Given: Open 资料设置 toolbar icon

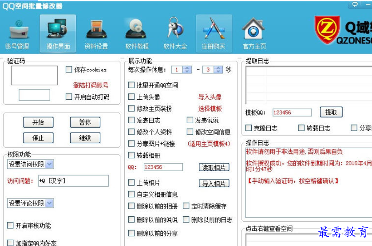Looking at the screenshot, I should (96, 34).
